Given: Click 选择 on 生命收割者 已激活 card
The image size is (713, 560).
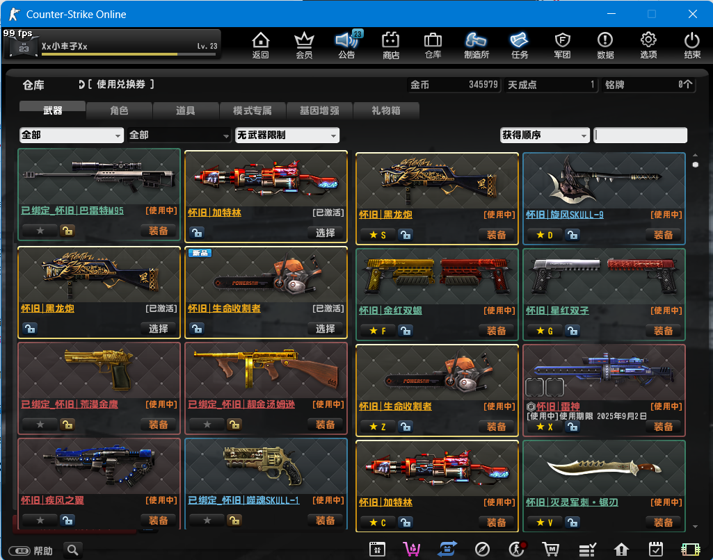Looking at the screenshot, I should tap(326, 329).
